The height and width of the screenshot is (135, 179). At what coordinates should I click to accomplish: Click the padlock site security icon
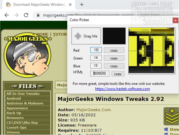38,15
